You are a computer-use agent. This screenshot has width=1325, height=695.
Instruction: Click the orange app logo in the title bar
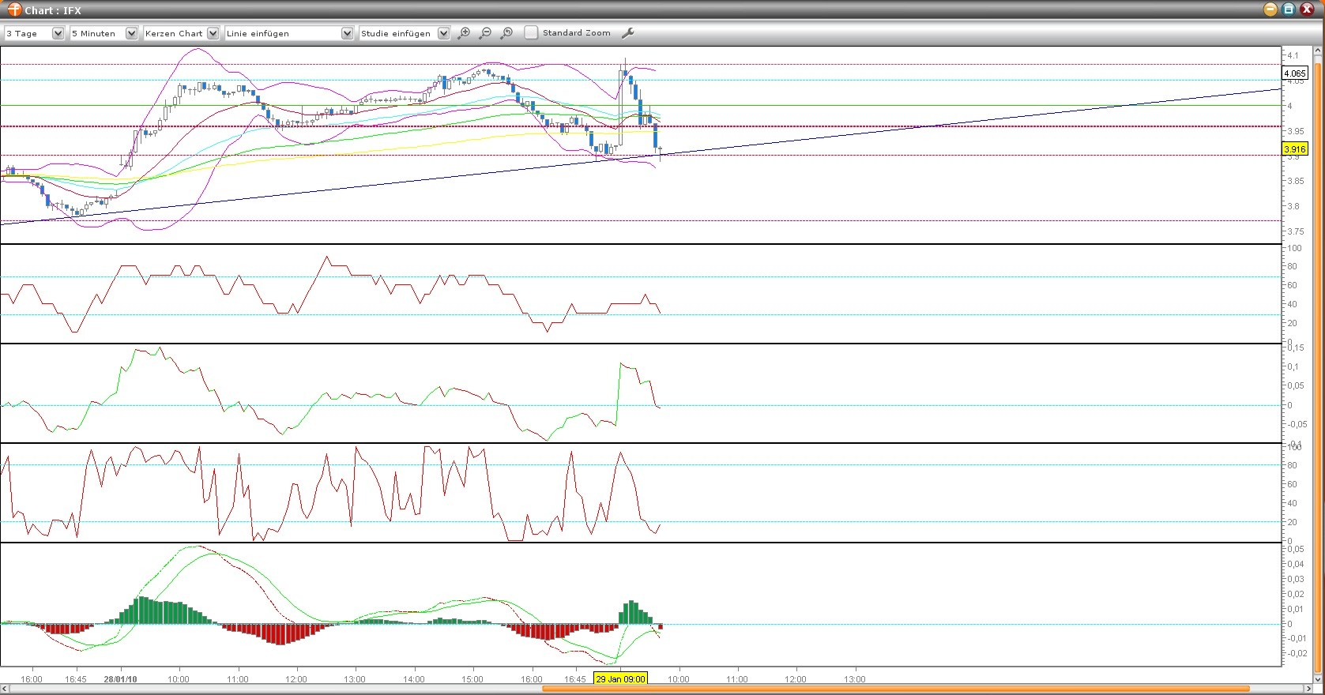(14, 9)
